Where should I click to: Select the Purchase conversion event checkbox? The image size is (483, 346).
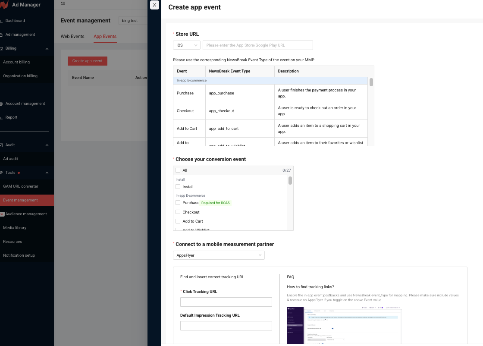[178, 203]
